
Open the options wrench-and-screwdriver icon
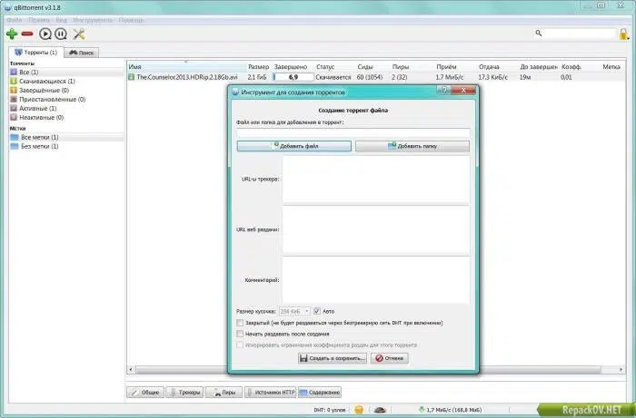tap(79, 34)
